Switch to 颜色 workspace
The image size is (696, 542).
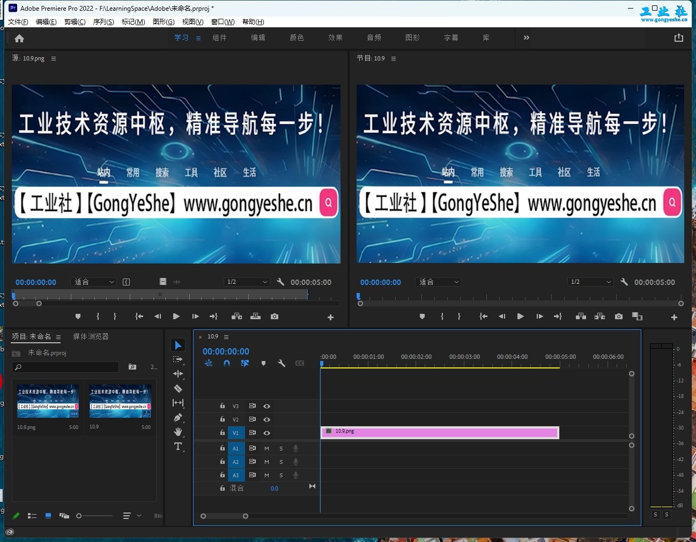(x=297, y=37)
